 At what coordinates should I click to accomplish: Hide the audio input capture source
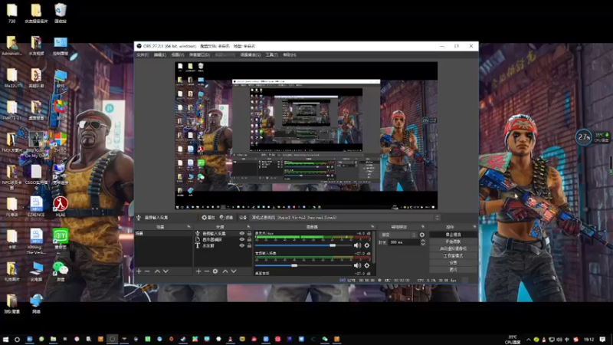pos(241,234)
